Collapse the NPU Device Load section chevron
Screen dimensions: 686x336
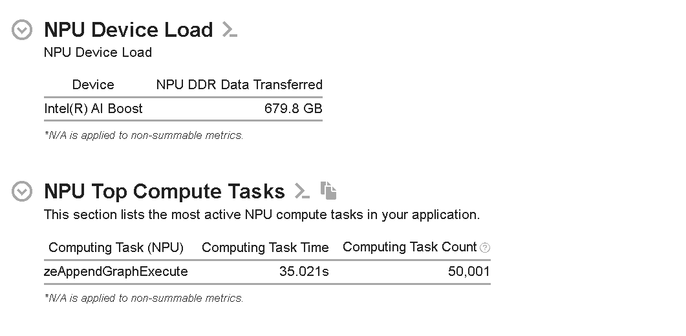22,30
